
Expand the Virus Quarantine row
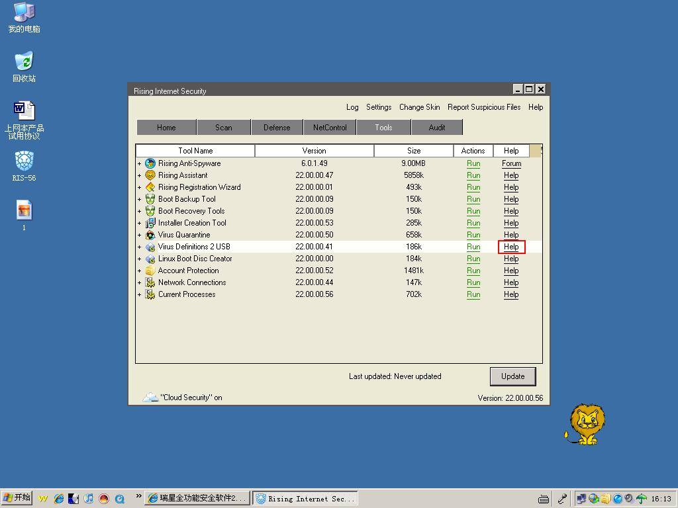pos(139,235)
